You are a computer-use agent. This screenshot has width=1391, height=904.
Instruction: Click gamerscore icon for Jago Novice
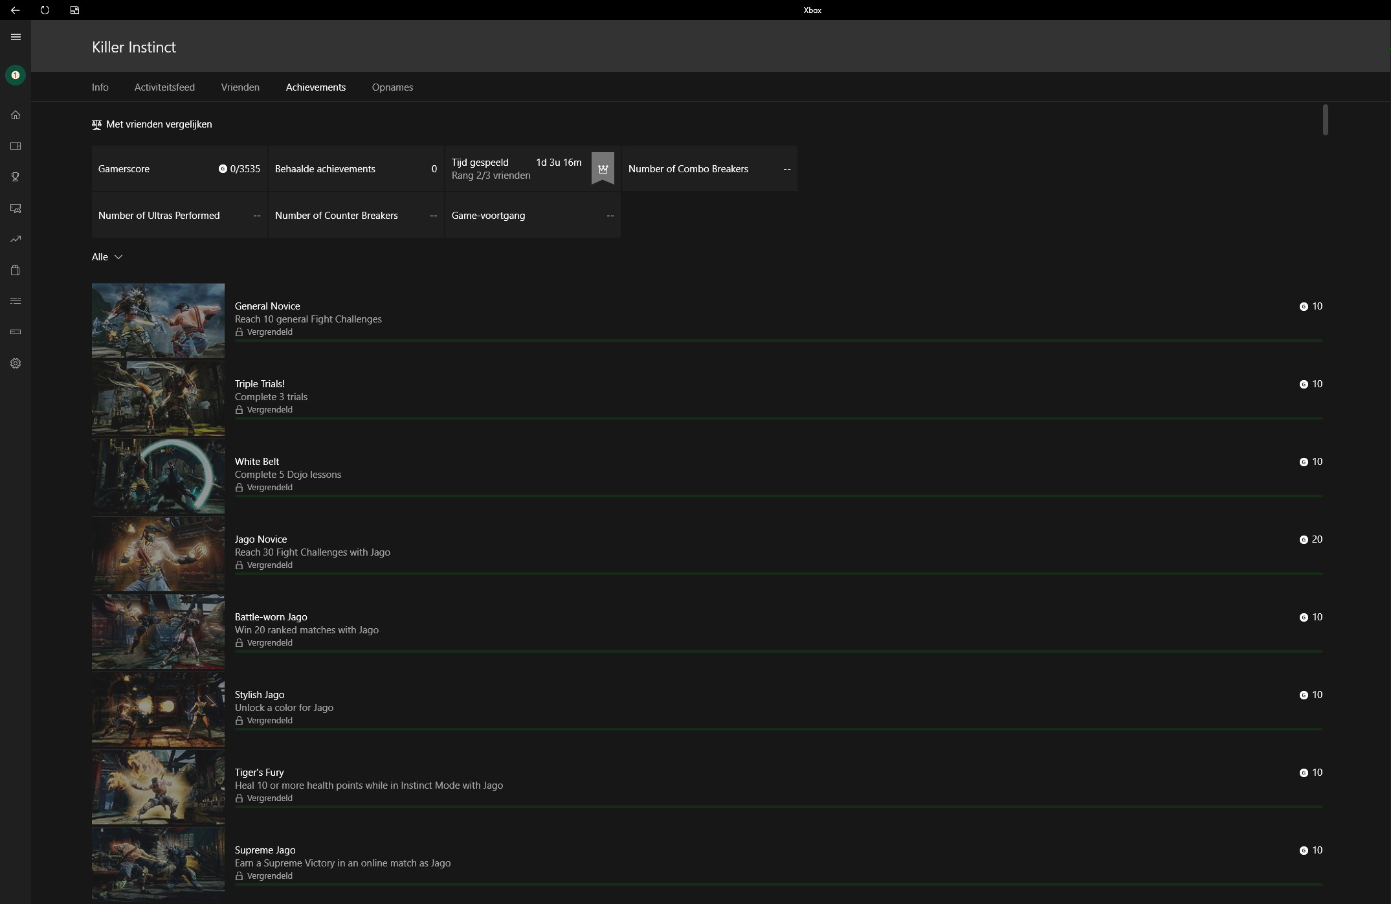[x=1304, y=539]
